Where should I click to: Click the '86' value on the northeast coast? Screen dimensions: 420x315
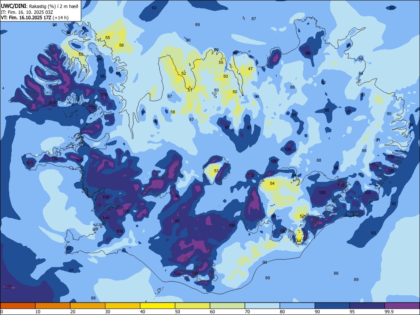pyautogui.click(x=361, y=59)
